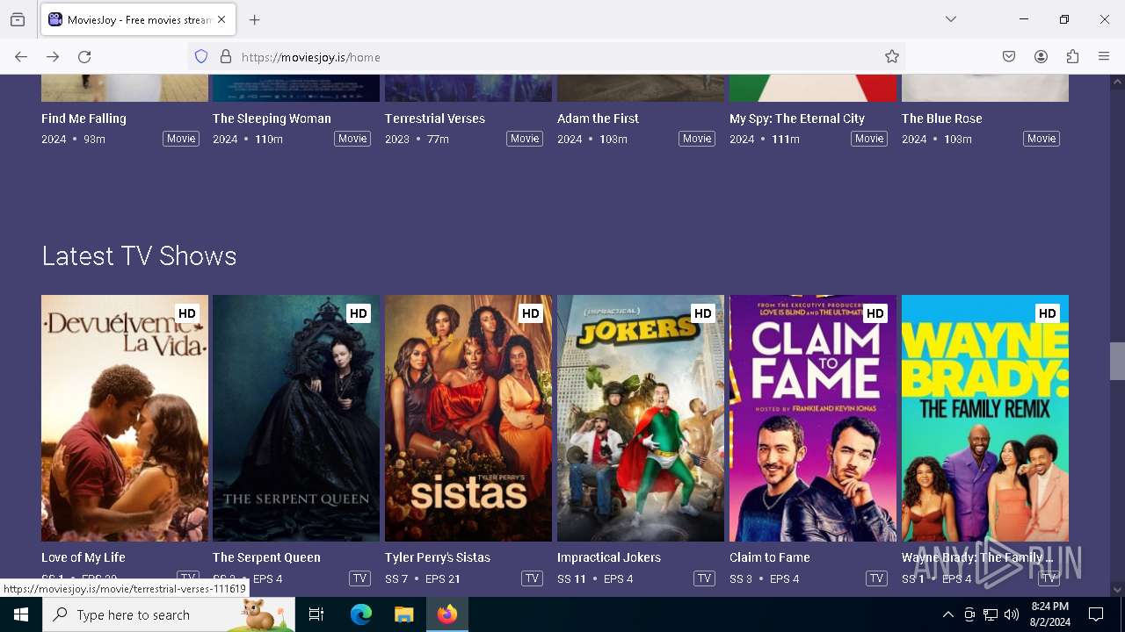1125x632 pixels.
Task: Open The Serpent Queen poster
Action: 296,418
